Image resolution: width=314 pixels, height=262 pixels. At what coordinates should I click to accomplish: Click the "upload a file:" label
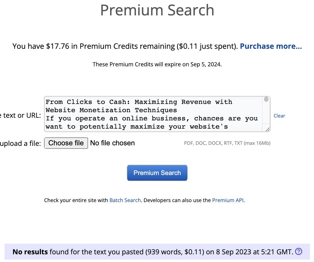point(21,143)
